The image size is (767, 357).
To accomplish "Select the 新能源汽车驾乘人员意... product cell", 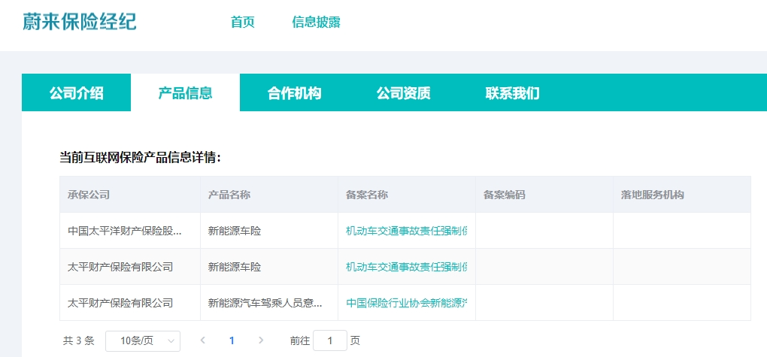I will coord(265,303).
